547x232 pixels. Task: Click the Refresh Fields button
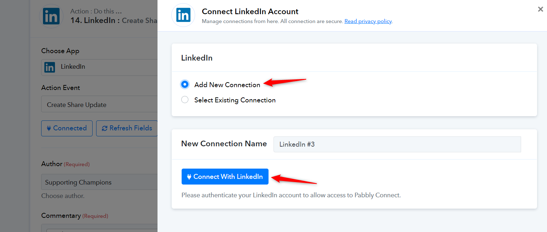[127, 128]
